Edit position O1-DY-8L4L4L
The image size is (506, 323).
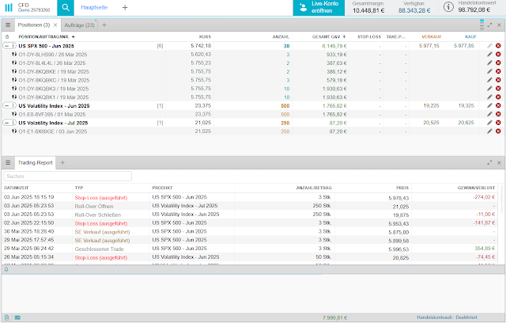(x=489, y=63)
